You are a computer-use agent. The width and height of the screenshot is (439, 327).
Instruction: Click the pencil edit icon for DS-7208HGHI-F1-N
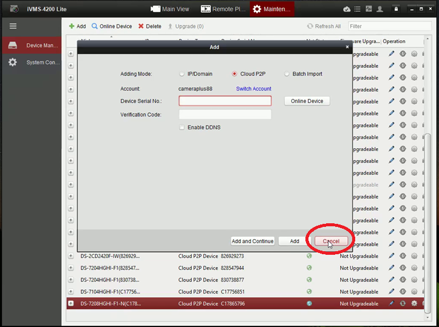point(392,303)
